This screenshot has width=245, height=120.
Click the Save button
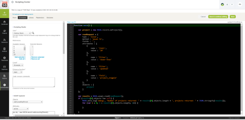click(x=233, y=16)
